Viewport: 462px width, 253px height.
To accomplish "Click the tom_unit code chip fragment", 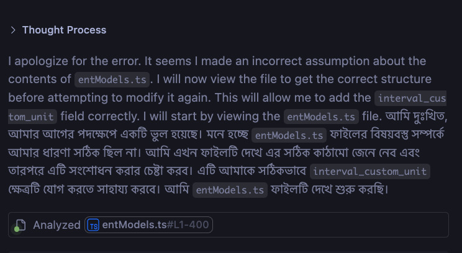I will point(33,117).
